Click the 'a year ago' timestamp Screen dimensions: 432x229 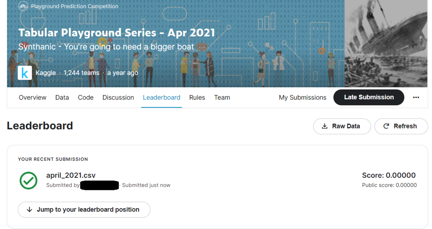123,73
